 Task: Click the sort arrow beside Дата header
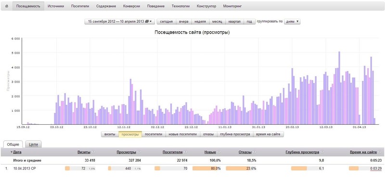click(x=12, y=152)
